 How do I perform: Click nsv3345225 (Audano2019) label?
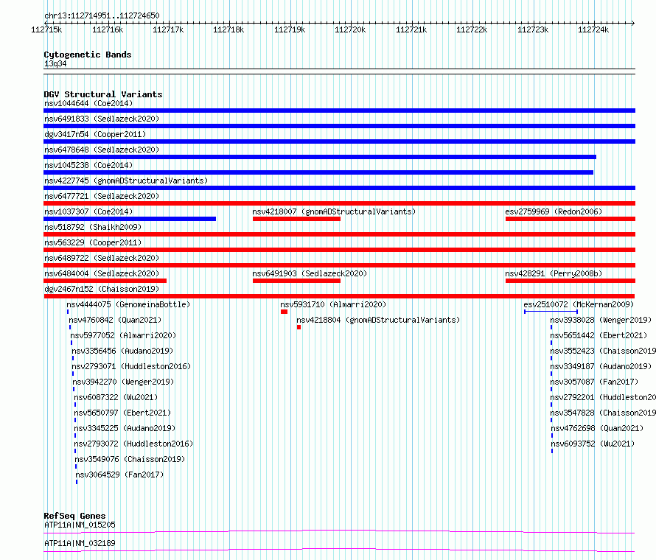(125, 428)
